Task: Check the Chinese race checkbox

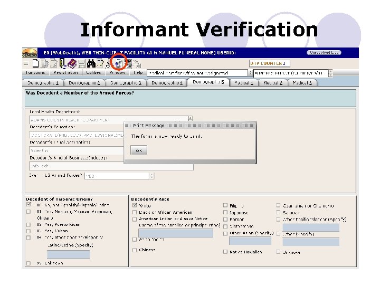Action: (x=135, y=250)
